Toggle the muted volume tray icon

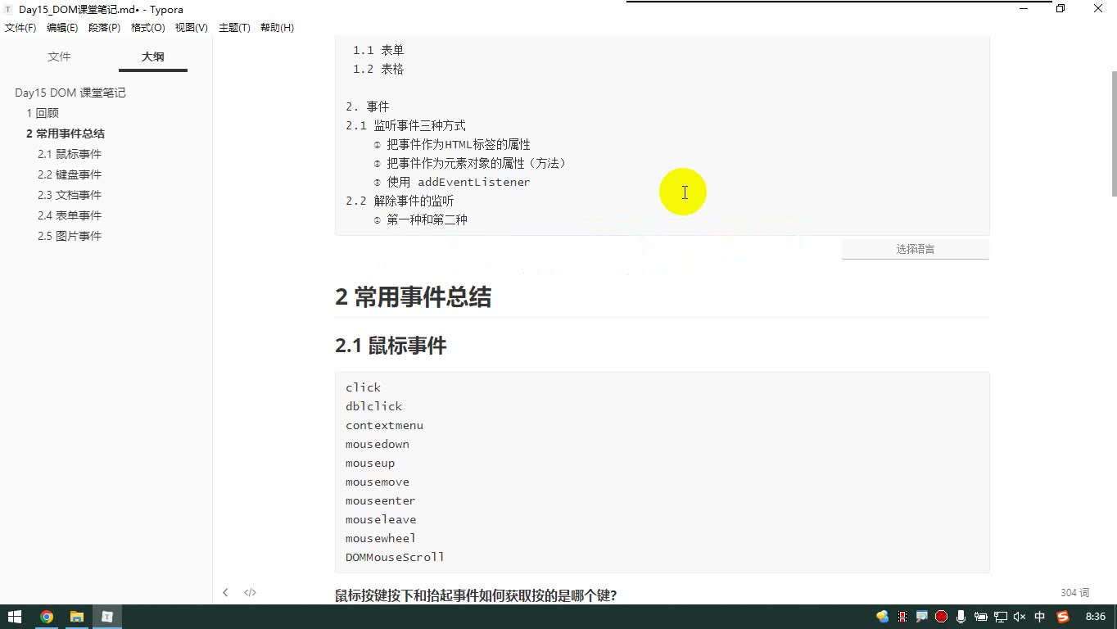pyautogui.click(x=1020, y=617)
